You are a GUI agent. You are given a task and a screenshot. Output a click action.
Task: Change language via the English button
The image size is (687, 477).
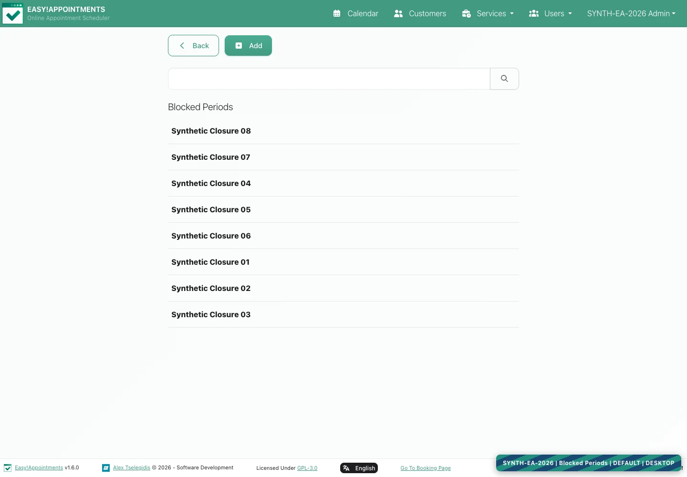pos(359,468)
